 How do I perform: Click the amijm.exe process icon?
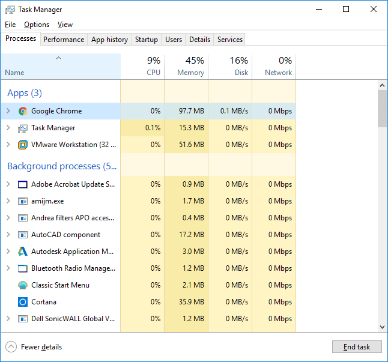23,201
